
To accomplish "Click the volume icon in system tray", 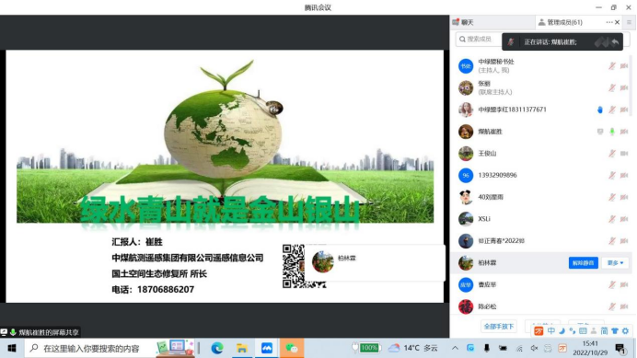I will pos(534,348).
